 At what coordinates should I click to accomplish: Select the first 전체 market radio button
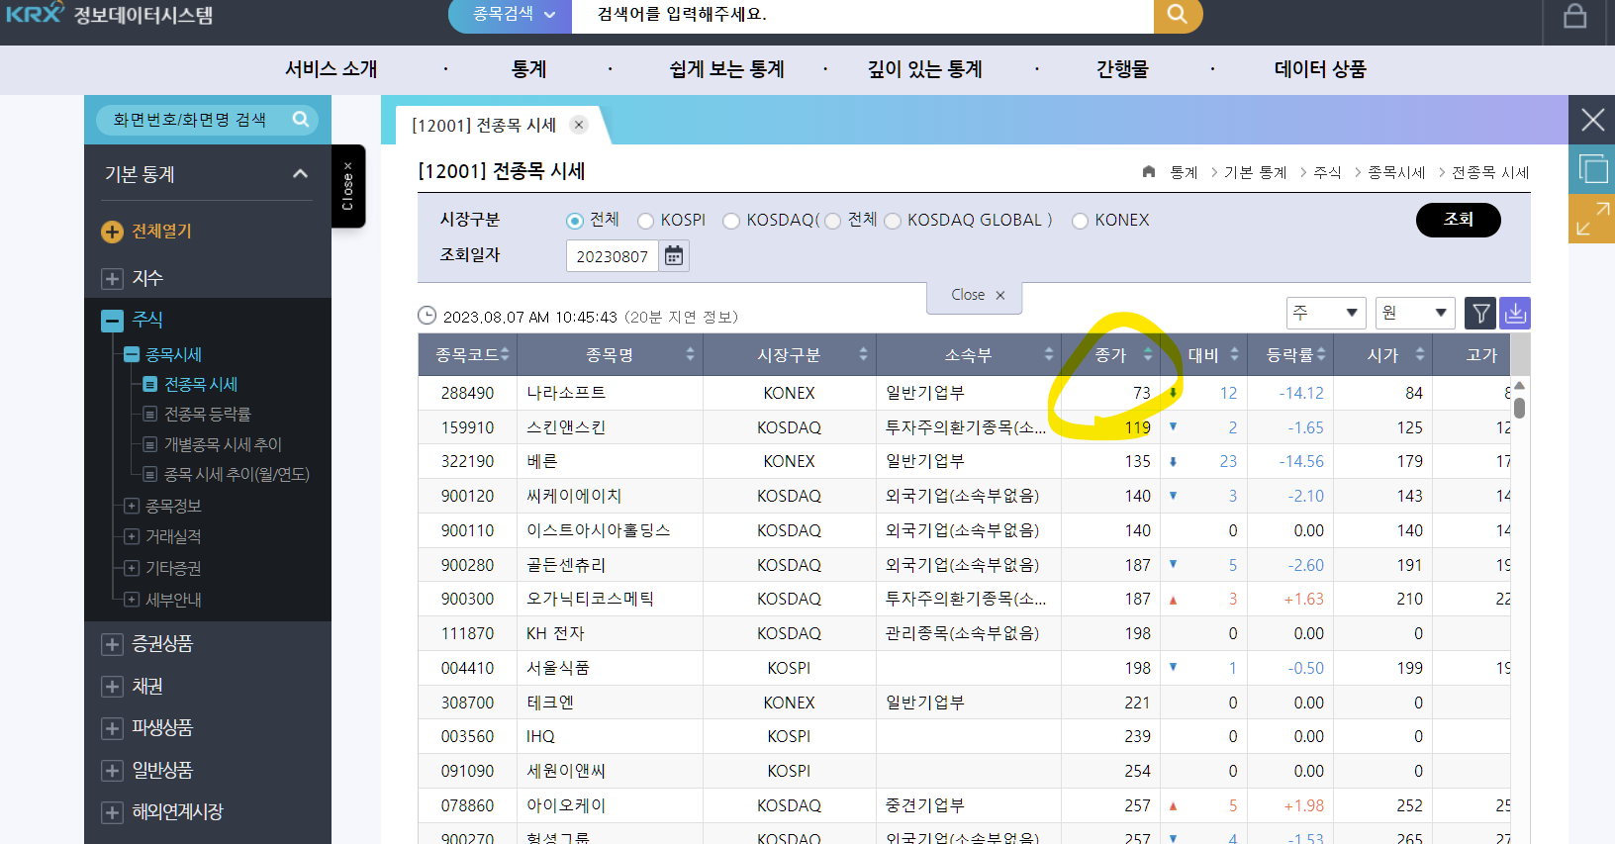pyautogui.click(x=574, y=221)
